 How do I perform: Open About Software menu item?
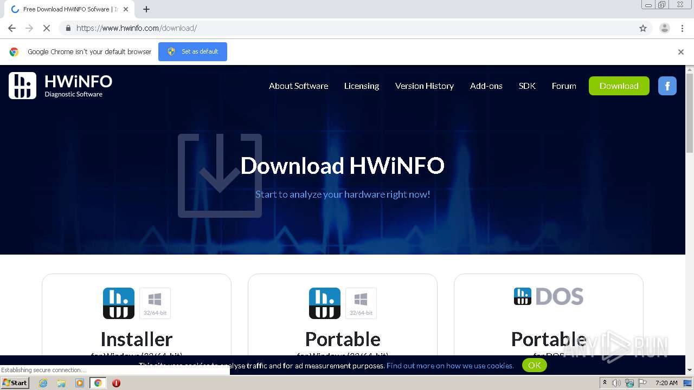298,86
